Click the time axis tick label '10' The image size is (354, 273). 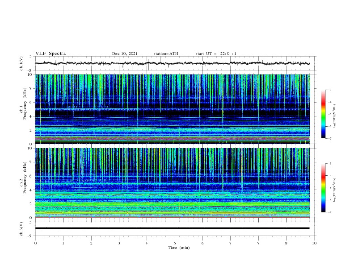click(314, 243)
